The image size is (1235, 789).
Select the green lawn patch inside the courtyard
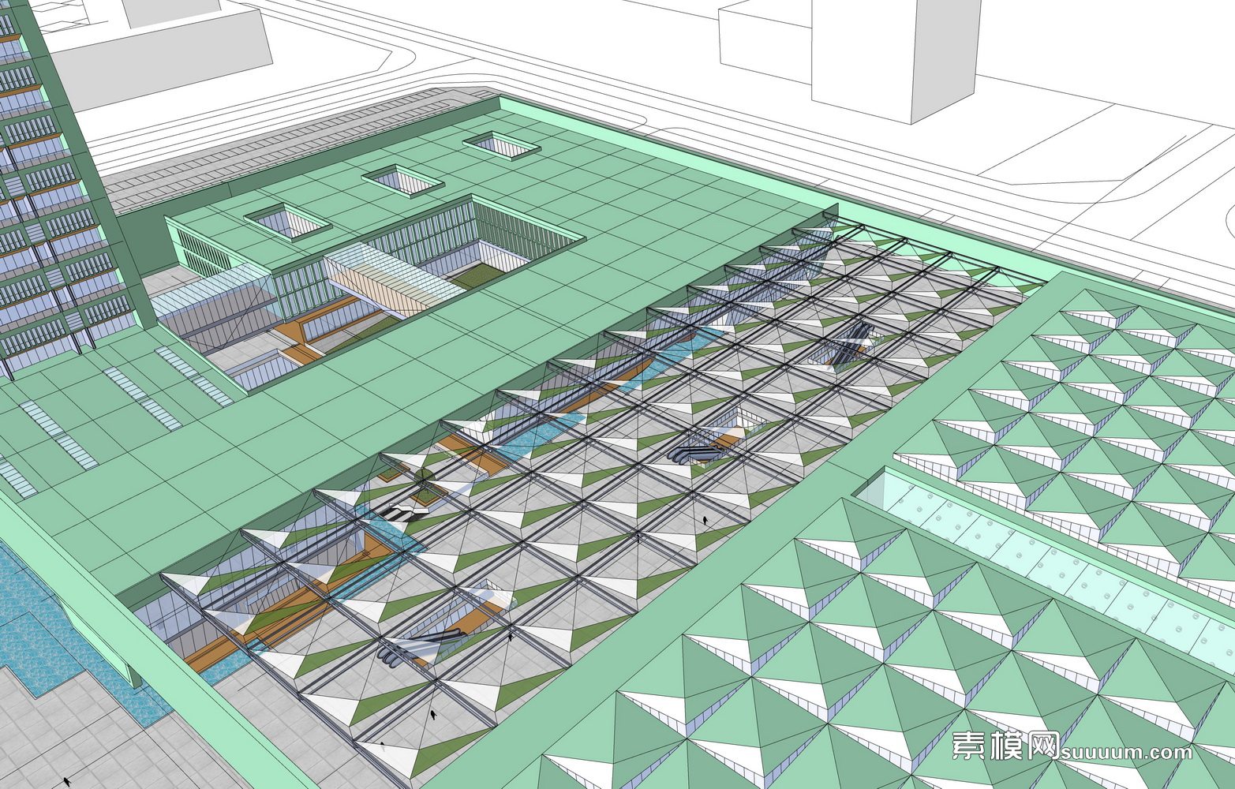pyautogui.click(x=477, y=275)
